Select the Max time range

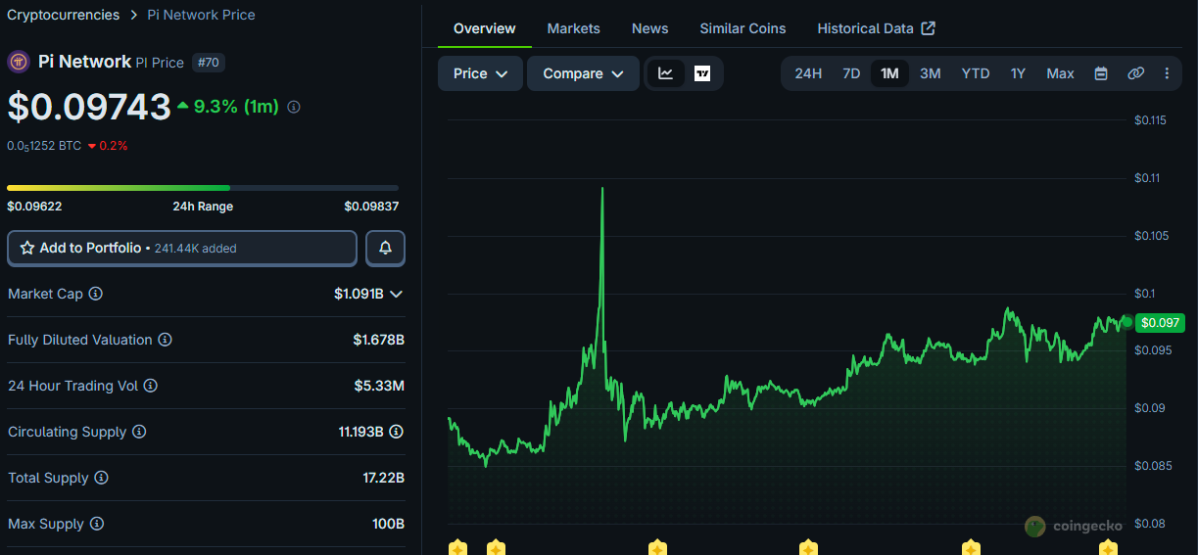click(1060, 73)
